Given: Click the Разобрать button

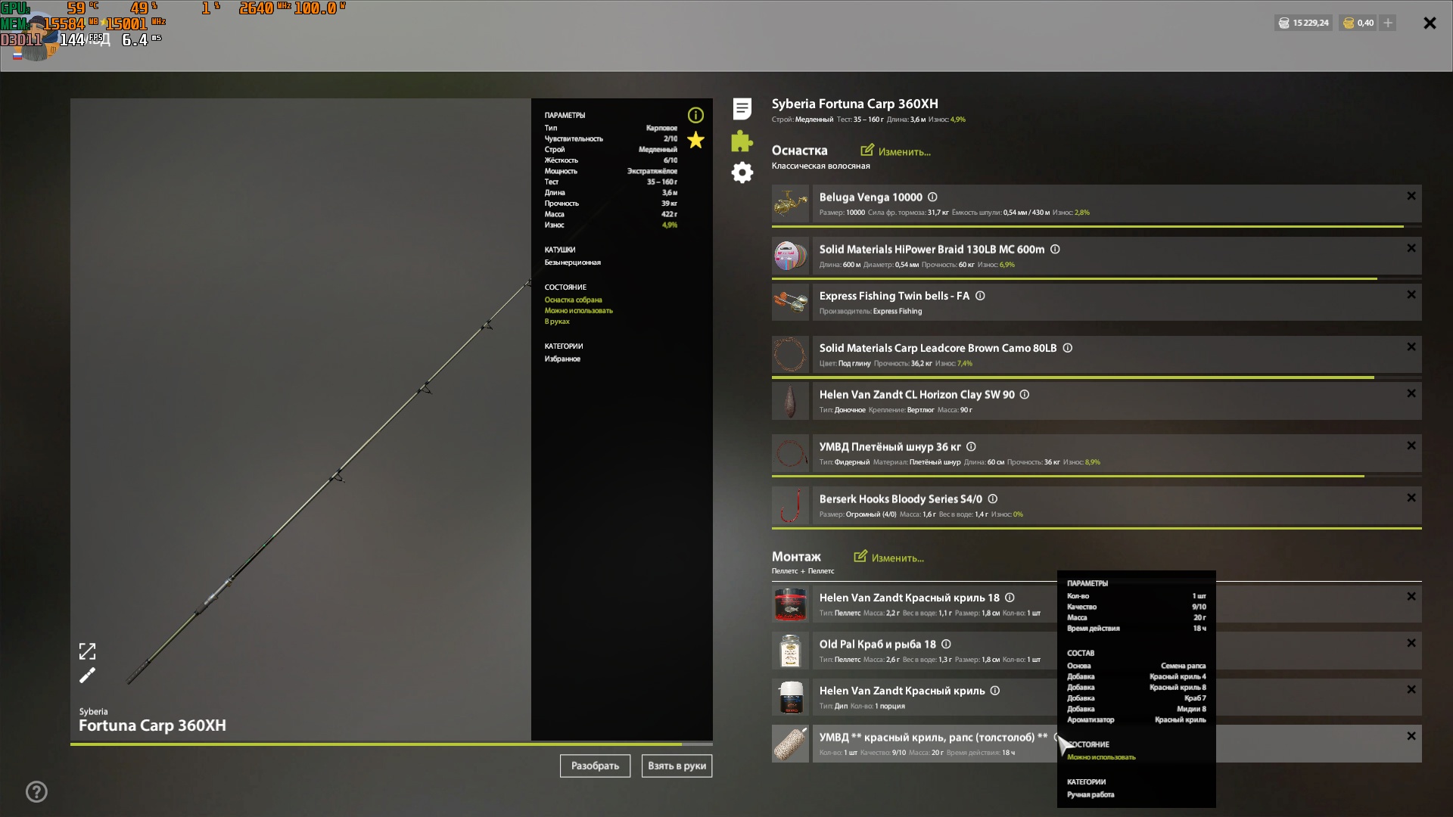Looking at the screenshot, I should coord(595,766).
